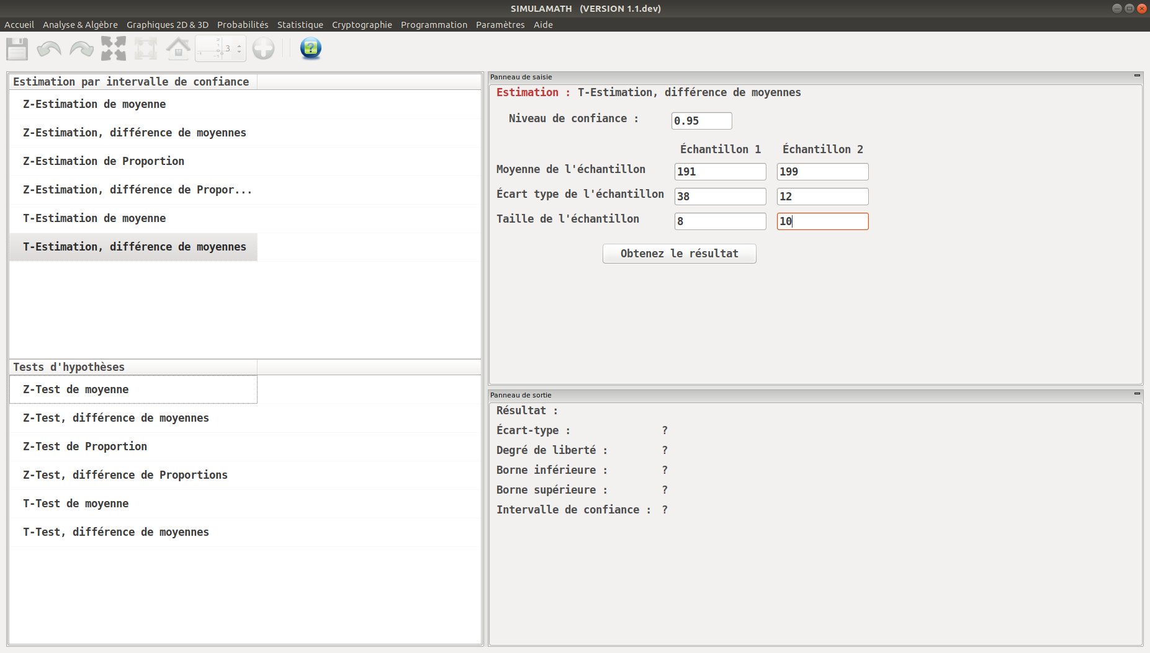
Task: Click the Borne inférieure result label
Action: coord(552,470)
